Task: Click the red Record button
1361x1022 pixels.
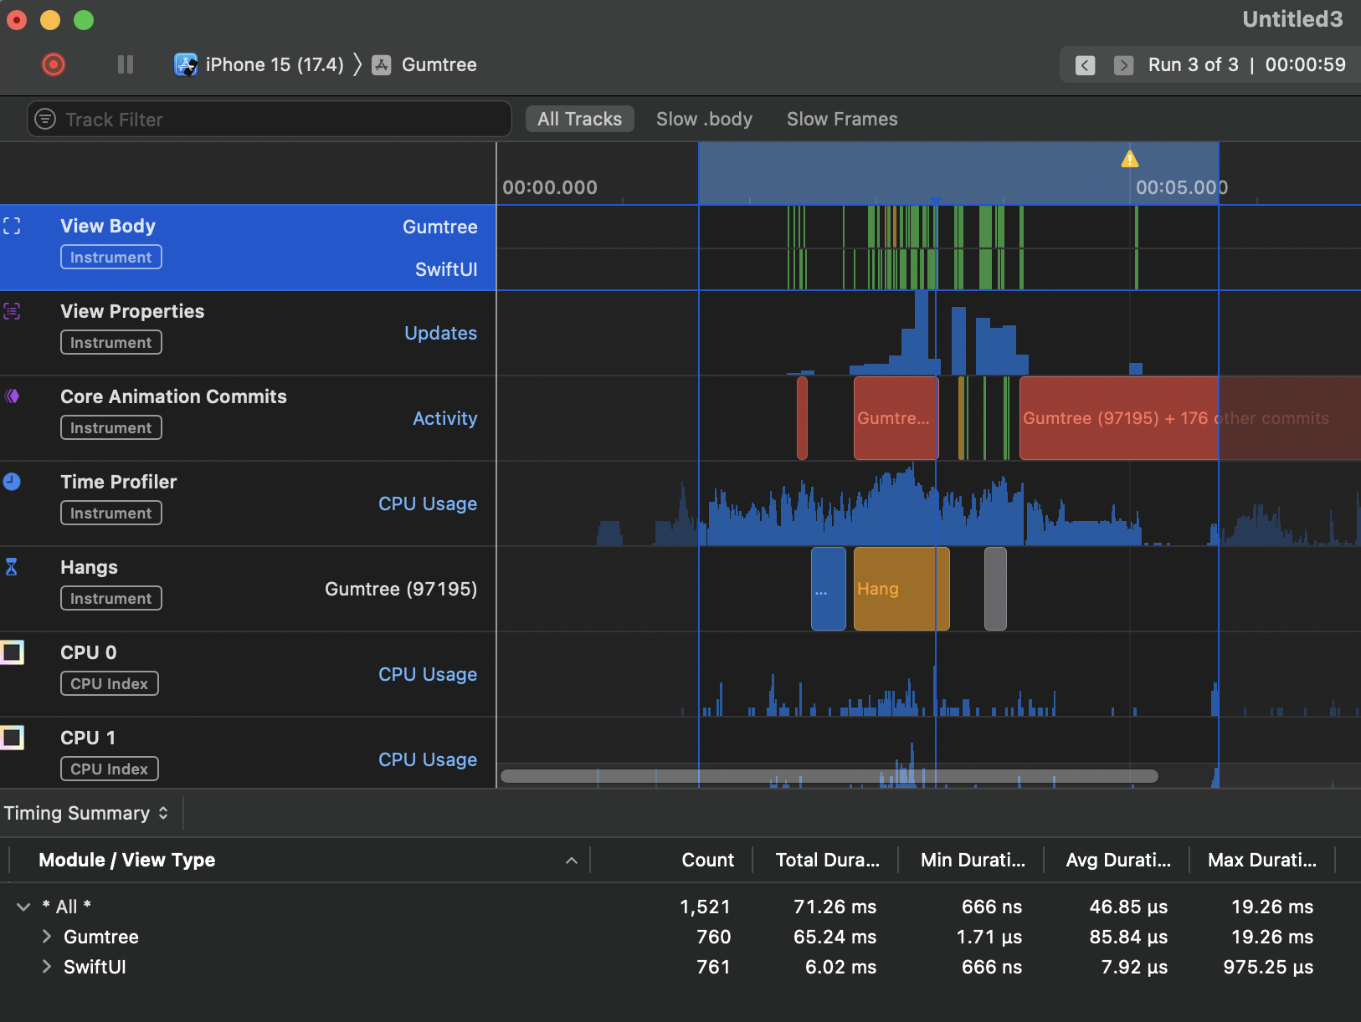Action: pyautogui.click(x=54, y=64)
